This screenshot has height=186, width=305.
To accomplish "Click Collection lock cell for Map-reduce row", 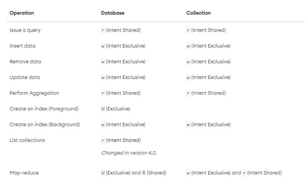I will pyautogui.click(x=234, y=173).
